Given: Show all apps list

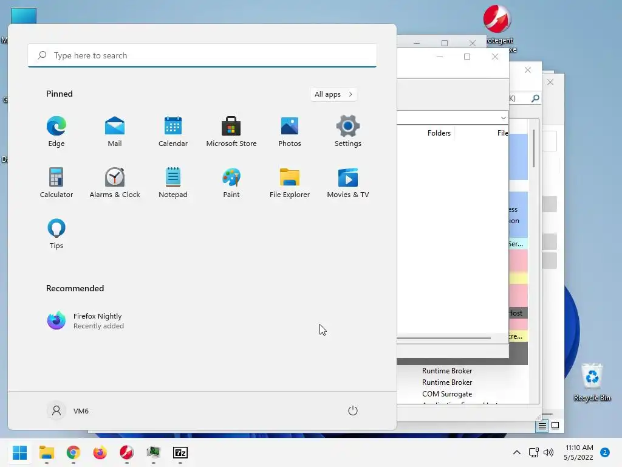Looking at the screenshot, I should coord(333,94).
